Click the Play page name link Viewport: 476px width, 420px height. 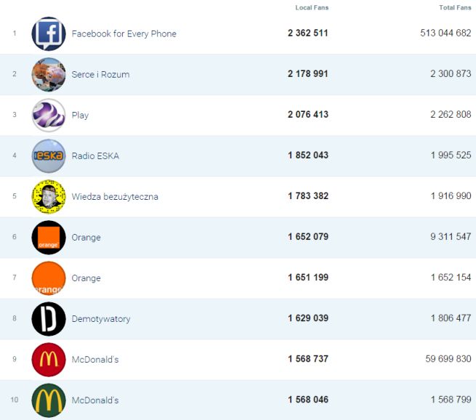[x=80, y=116]
